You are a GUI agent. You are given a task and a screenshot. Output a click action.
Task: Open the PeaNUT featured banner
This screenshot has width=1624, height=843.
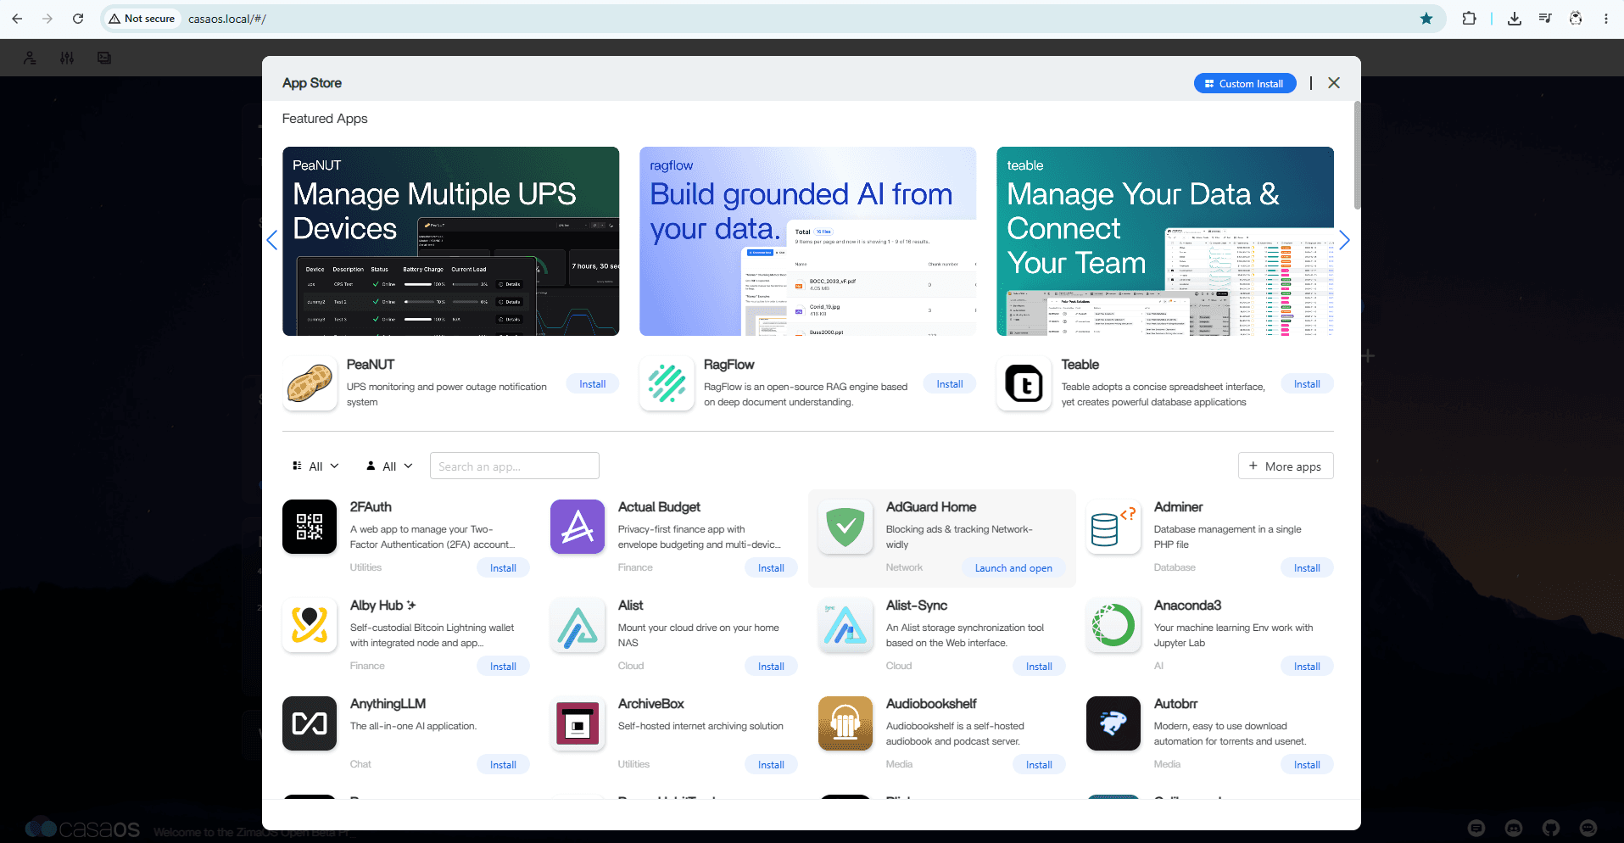(451, 241)
